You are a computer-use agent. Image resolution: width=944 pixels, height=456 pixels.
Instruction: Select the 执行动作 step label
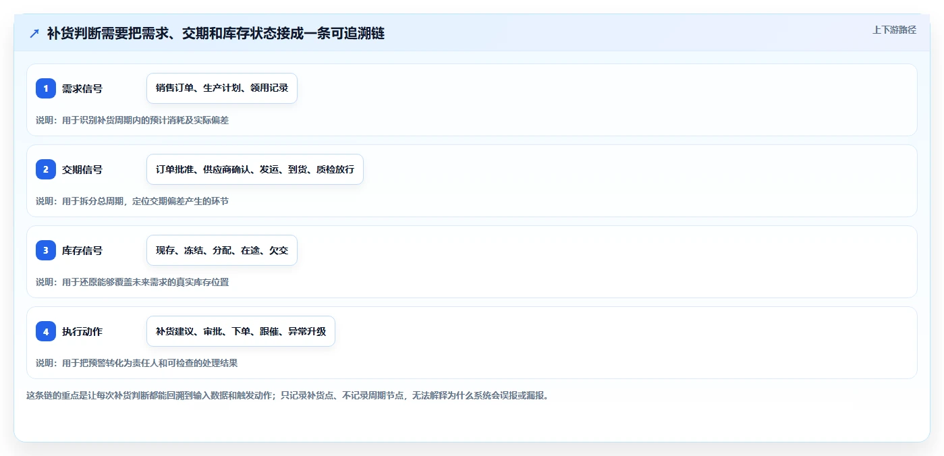pyautogui.click(x=82, y=331)
